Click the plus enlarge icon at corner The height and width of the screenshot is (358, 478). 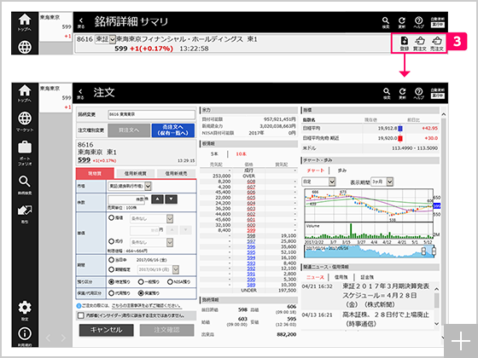[x=460, y=341]
